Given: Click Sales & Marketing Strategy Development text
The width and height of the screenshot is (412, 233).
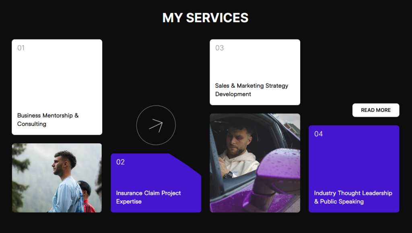Looking at the screenshot, I should point(251,90).
